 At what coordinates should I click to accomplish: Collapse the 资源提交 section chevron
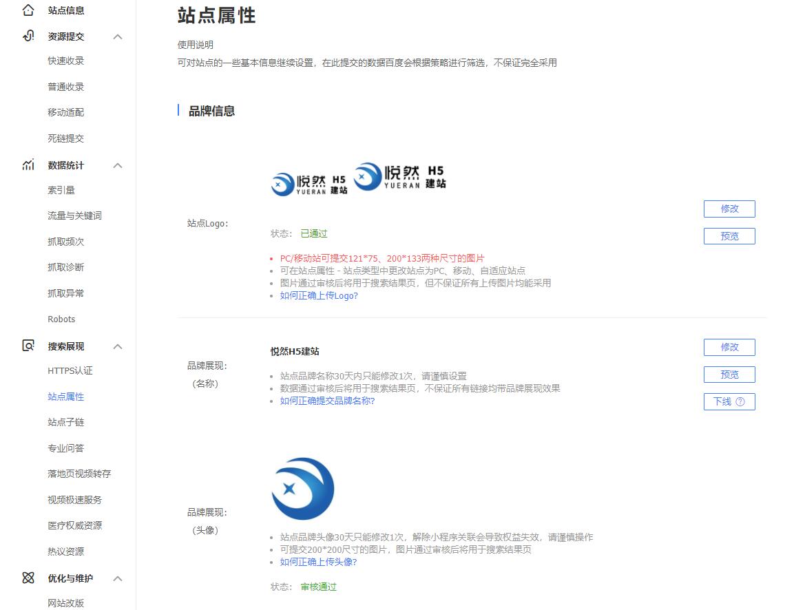pos(118,36)
